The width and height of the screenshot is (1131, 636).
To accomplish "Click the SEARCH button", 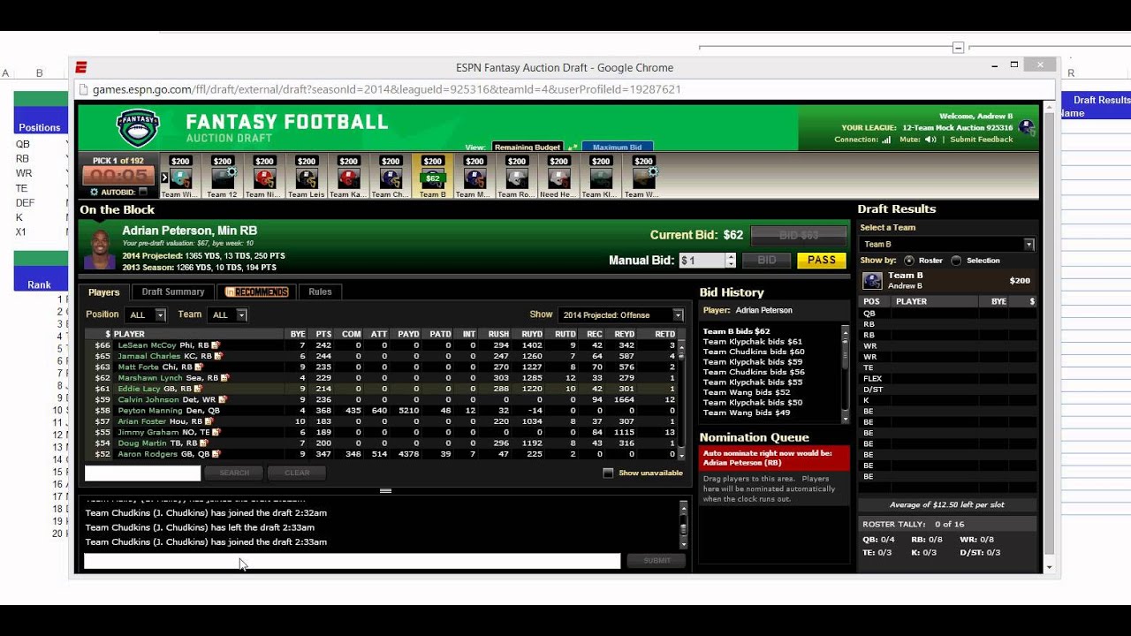I will point(234,473).
